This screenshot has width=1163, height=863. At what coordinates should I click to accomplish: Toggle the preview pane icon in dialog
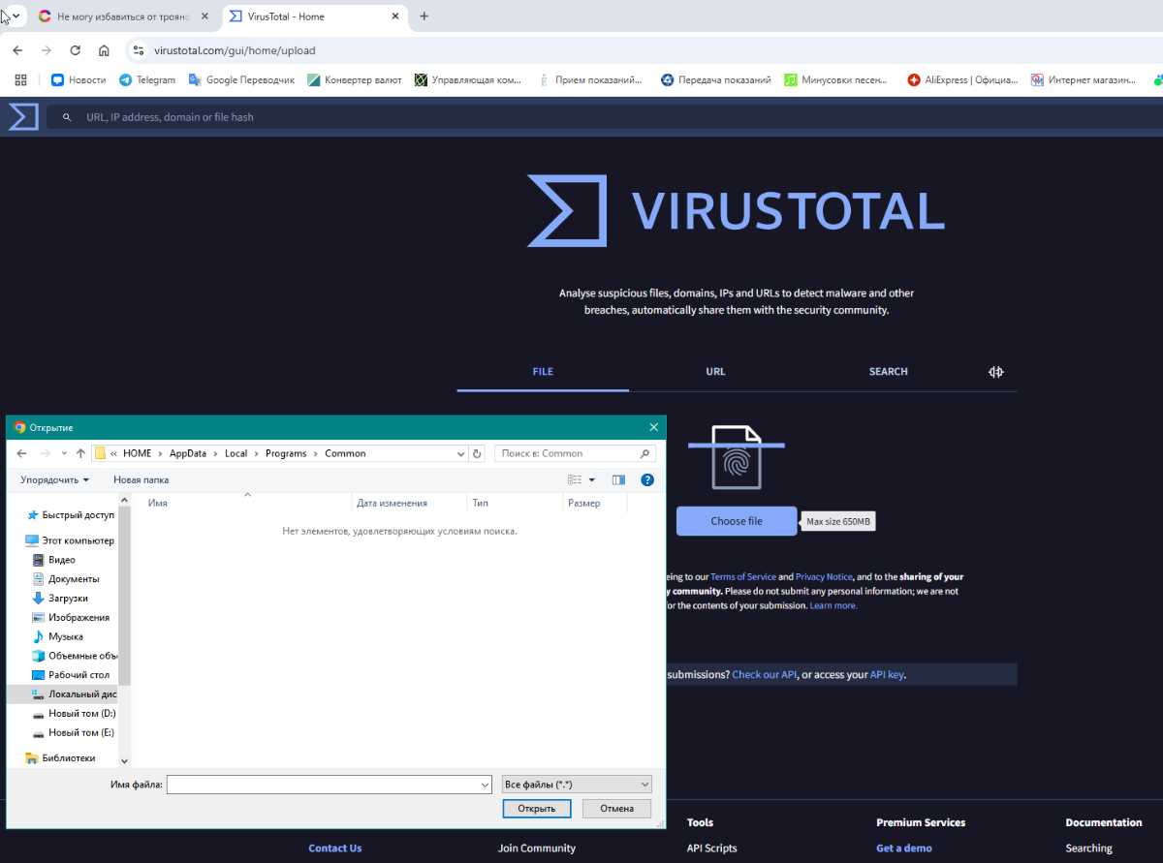point(618,479)
